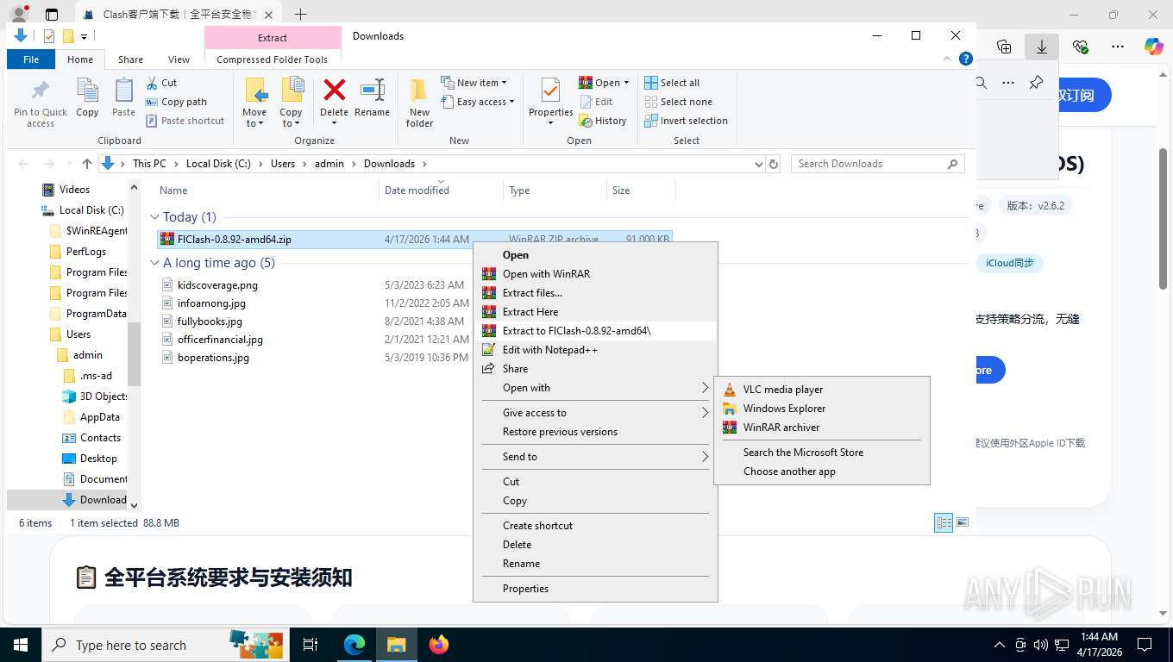
Task: Click the Windows Start button
Action: [20, 645]
